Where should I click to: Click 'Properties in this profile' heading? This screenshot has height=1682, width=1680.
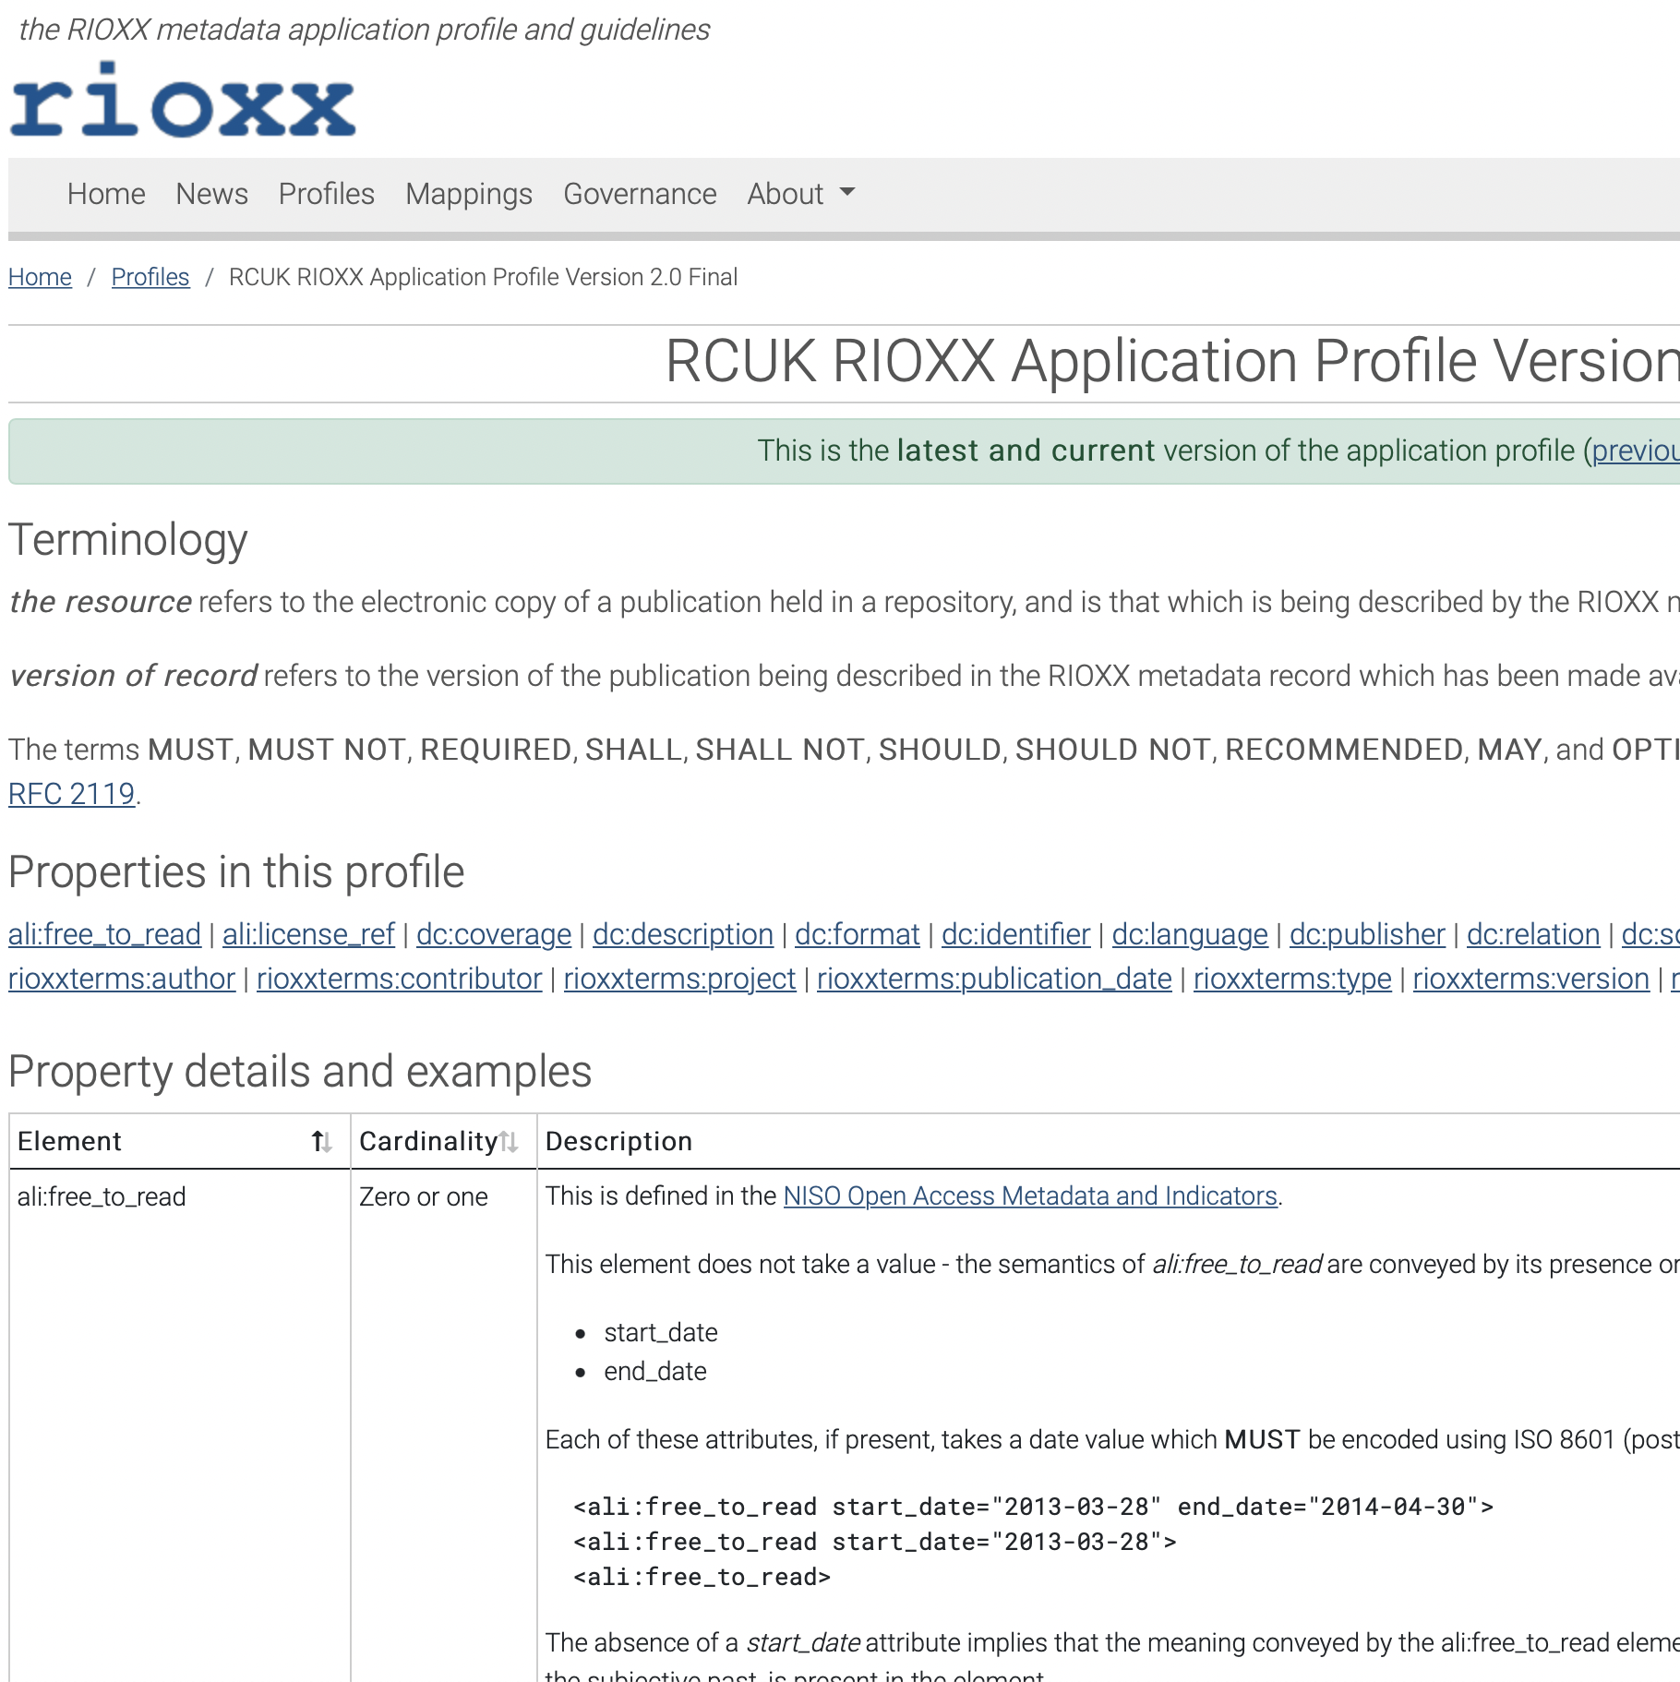click(236, 872)
